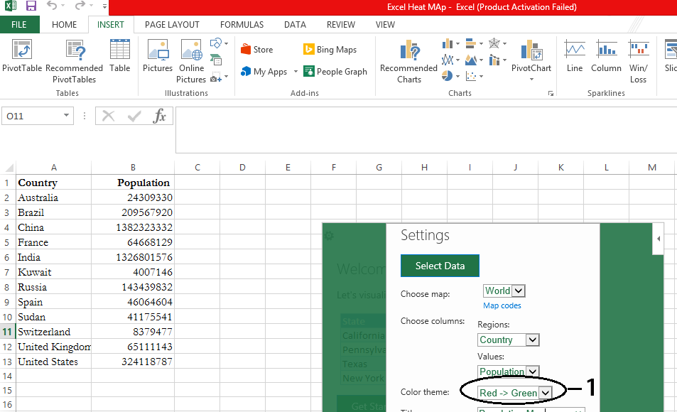
Task: Open the Name Box dropdown arrow
Action: pyautogui.click(x=67, y=116)
